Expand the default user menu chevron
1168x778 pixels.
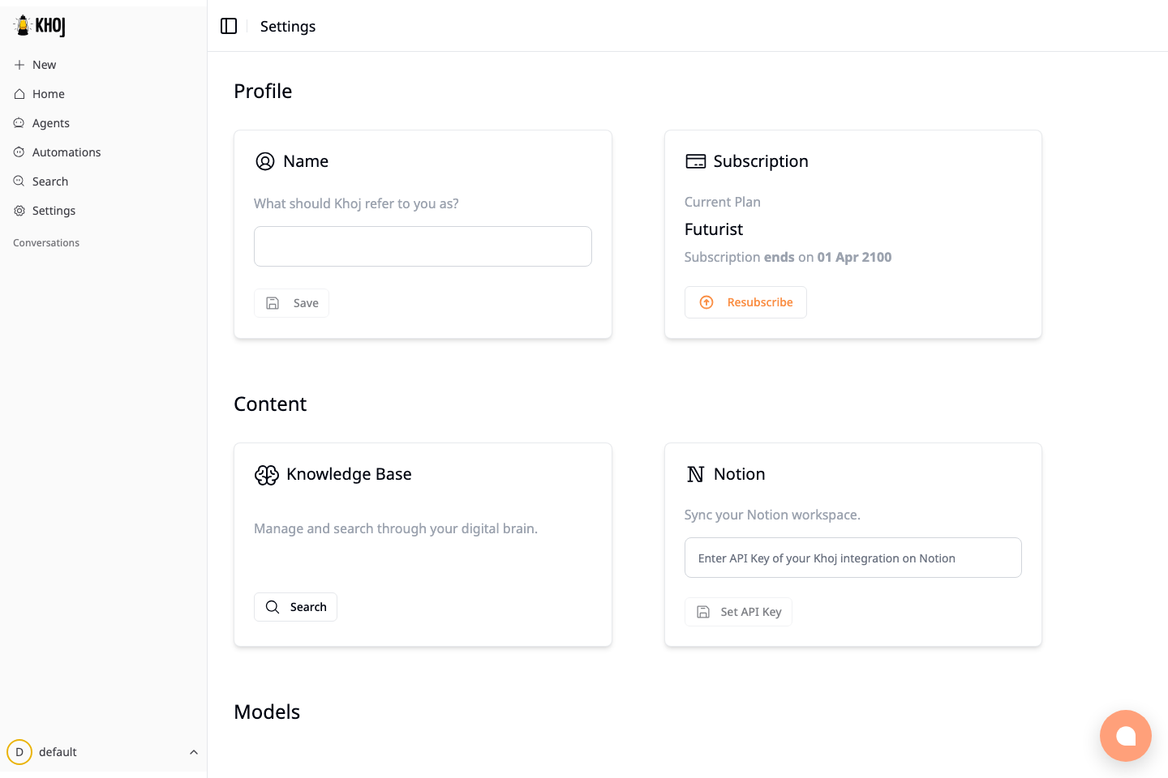(194, 752)
